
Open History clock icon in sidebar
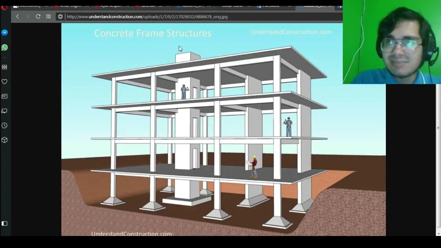tap(4, 125)
